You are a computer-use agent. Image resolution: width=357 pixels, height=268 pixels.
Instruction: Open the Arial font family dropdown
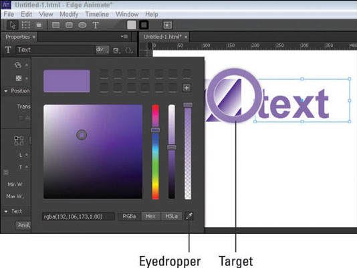[23, 225]
